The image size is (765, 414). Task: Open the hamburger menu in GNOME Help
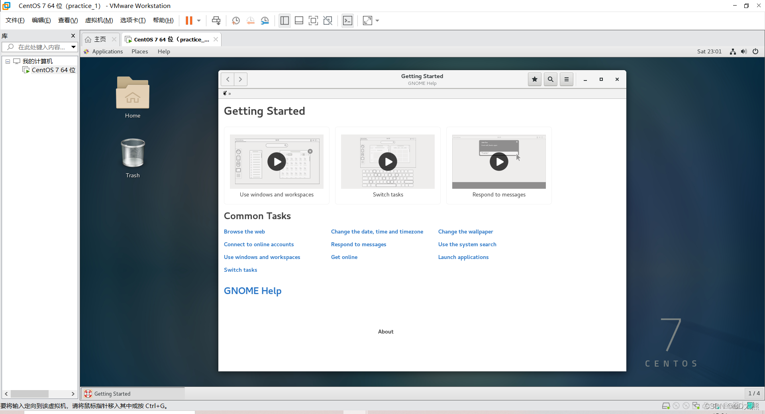(x=567, y=79)
